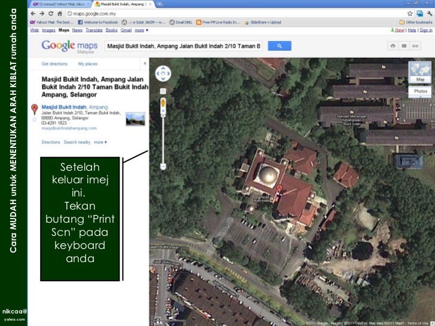Open the Masjid Bukit Indah place photo thumbnail
This screenshot has width=435, height=326.
pos(136,119)
